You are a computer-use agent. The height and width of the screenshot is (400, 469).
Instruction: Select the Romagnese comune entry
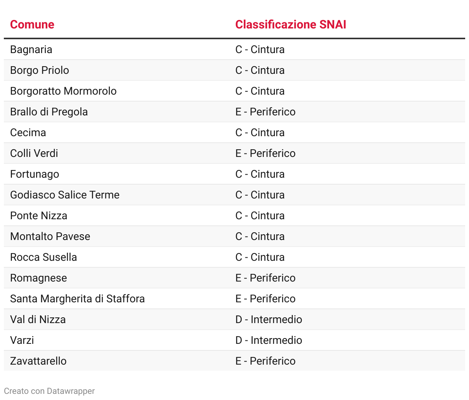pos(38,278)
